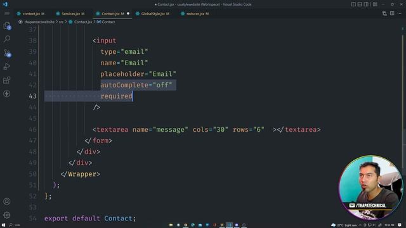This screenshot has width=406, height=228.
Task: Open the editor More Actions ellipsis
Action: (400, 13)
